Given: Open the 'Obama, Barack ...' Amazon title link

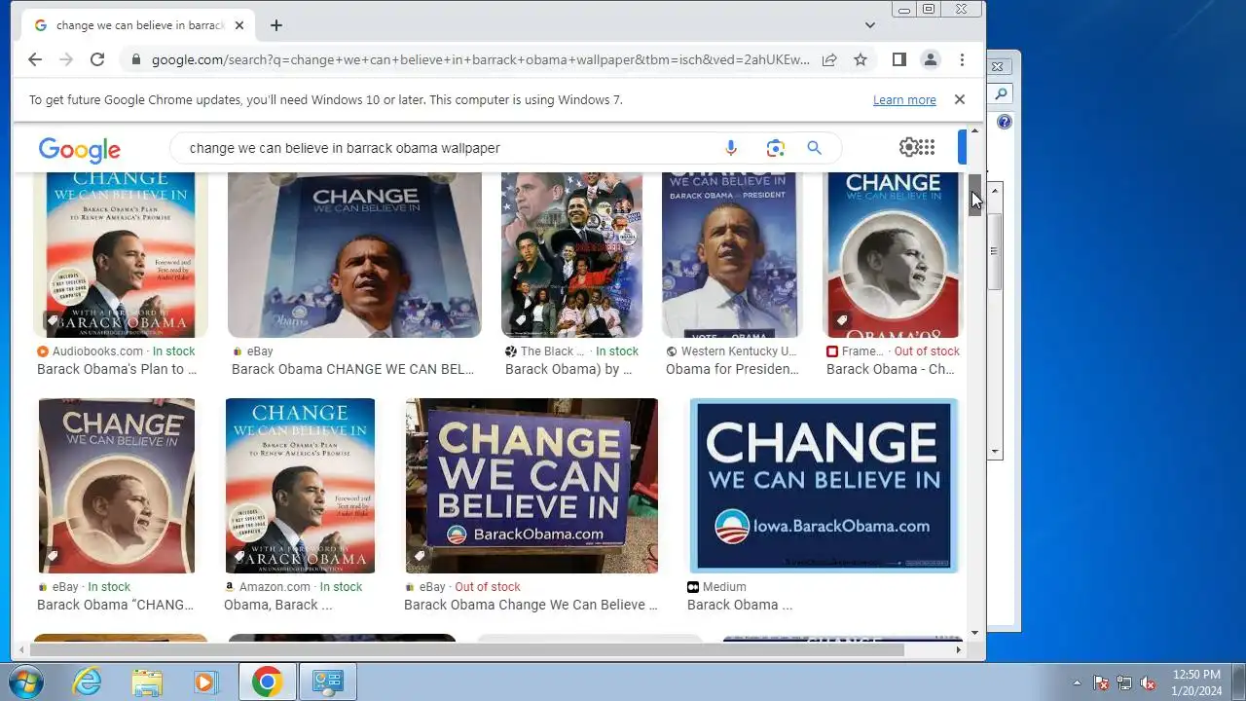Looking at the screenshot, I should (277, 605).
